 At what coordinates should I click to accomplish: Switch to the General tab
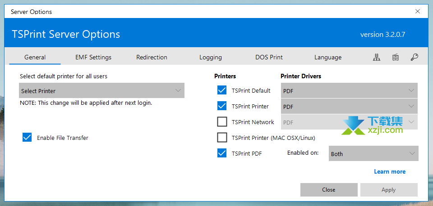coord(35,57)
